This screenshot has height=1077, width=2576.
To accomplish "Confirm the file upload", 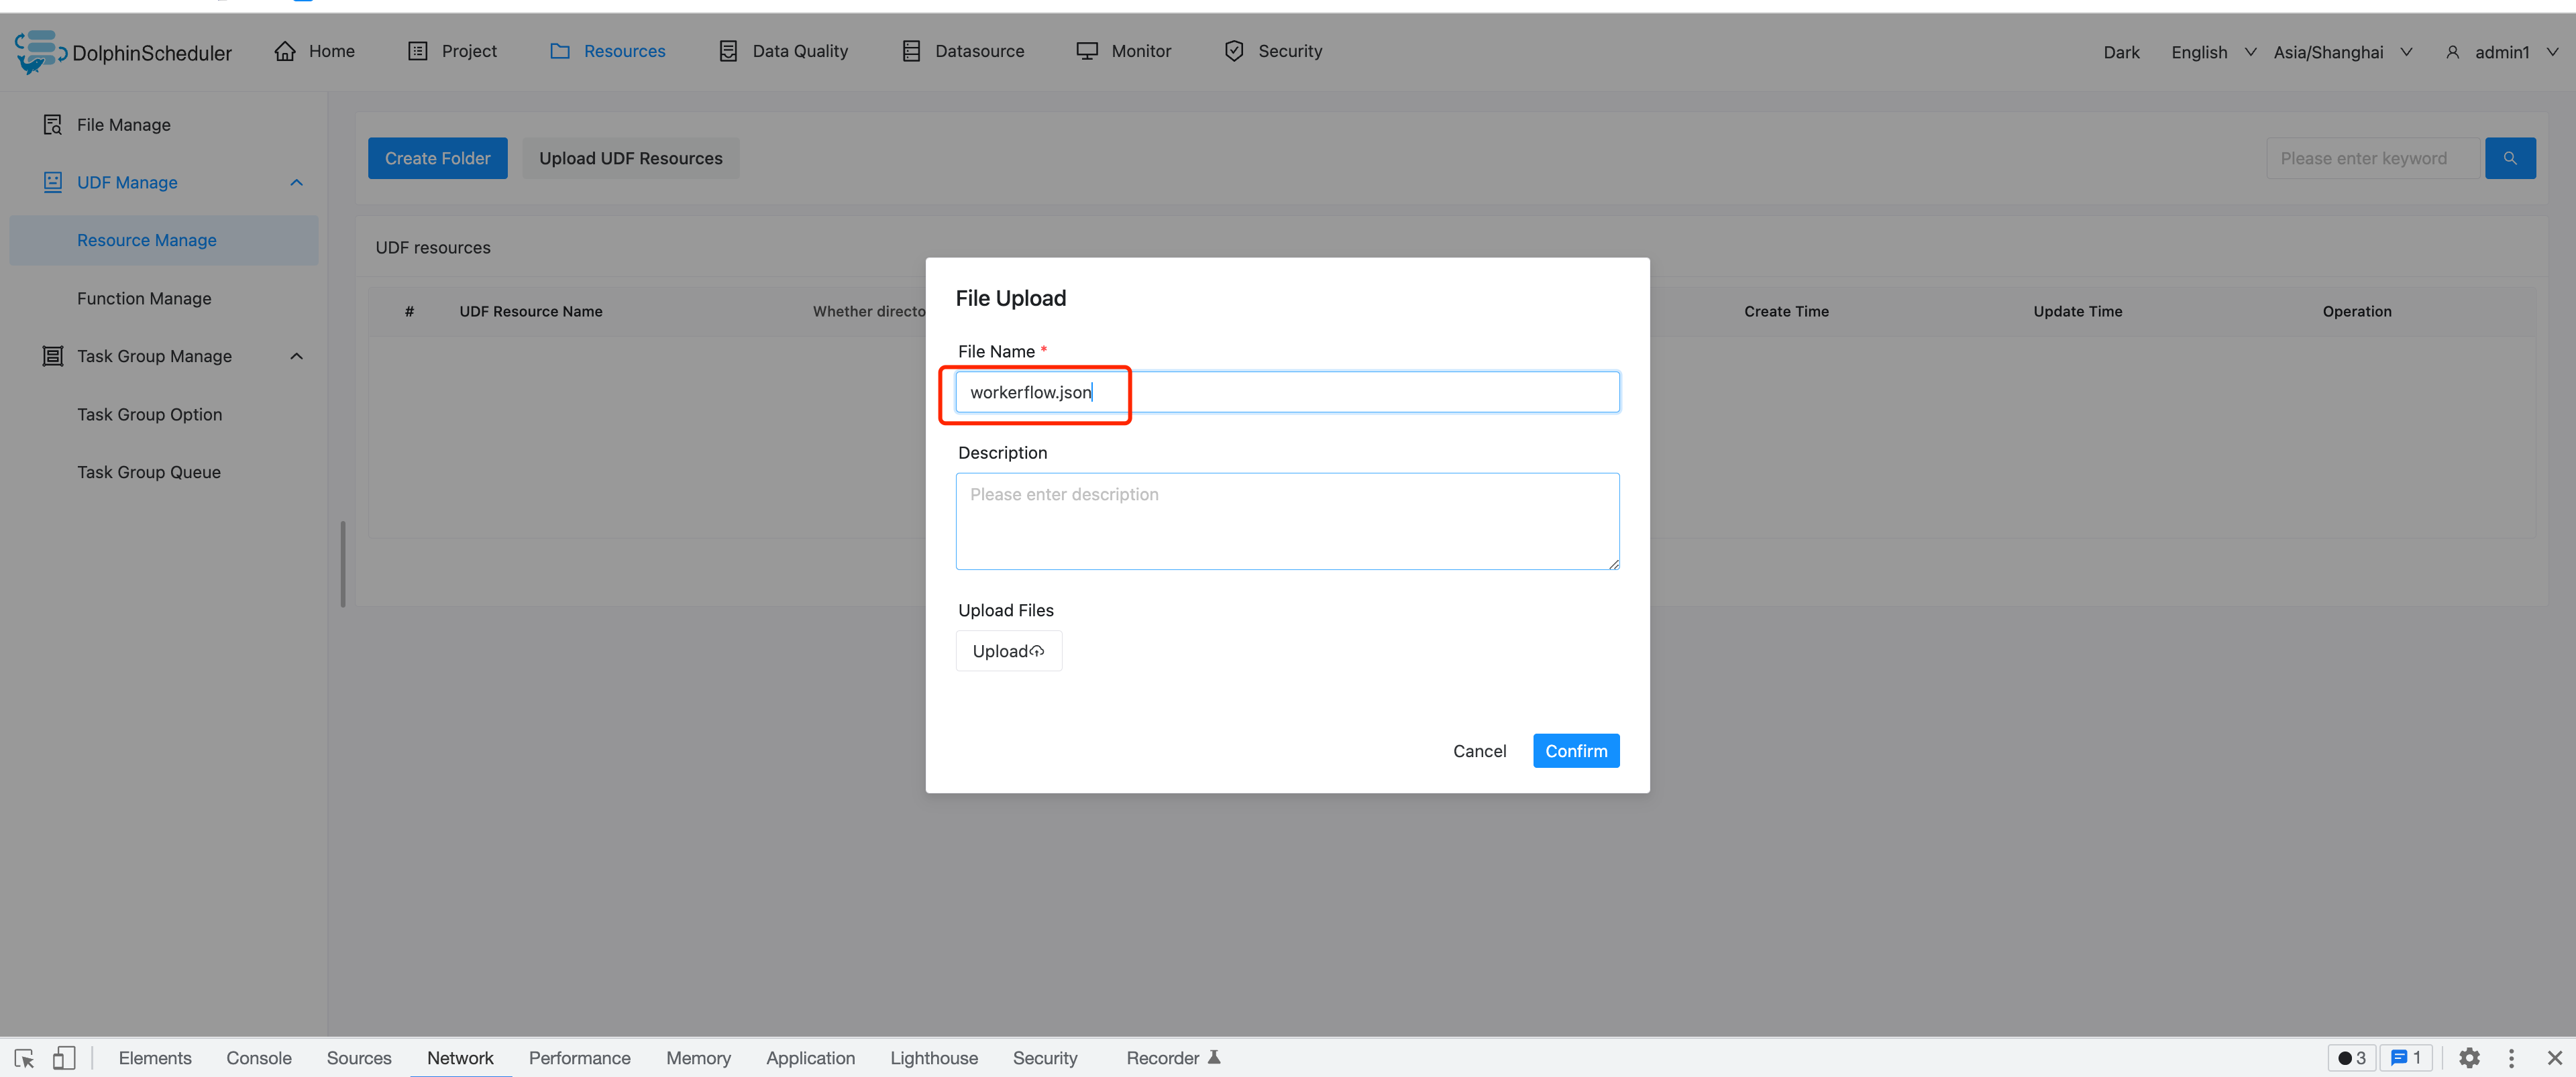I will [x=1575, y=750].
